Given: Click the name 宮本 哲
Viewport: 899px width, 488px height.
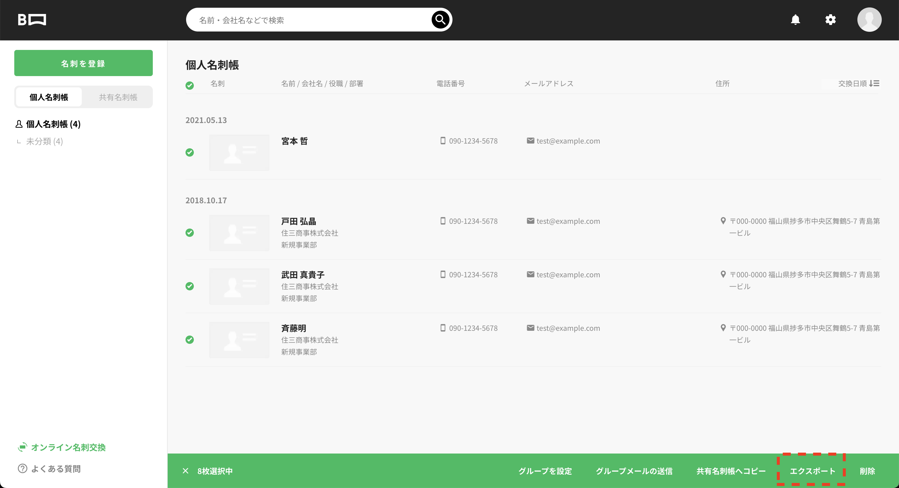Looking at the screenshot, I should pos(294,141).
